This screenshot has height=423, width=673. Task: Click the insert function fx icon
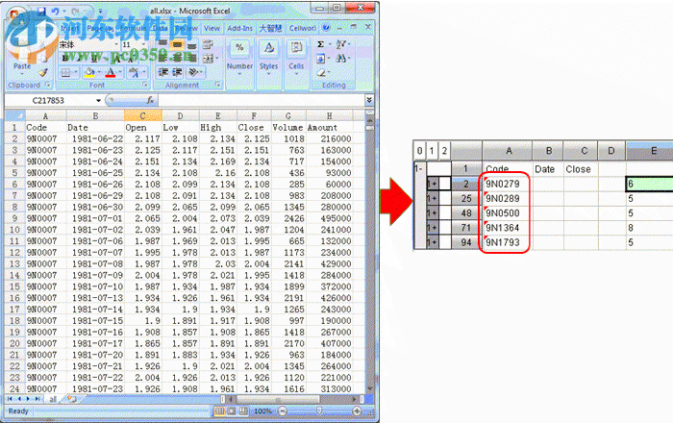point(150,100)
